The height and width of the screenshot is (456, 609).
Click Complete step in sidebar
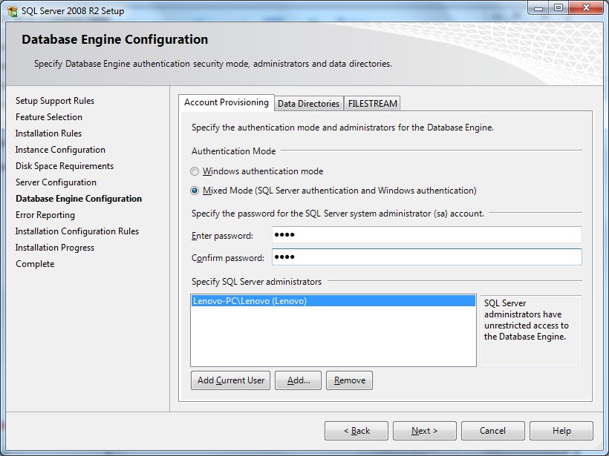(x=35, y=264)
